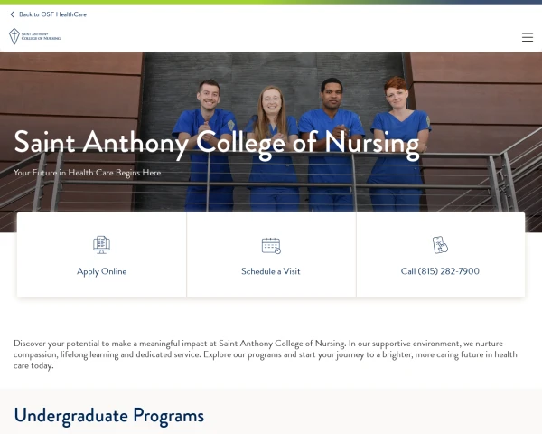
Task: Click the Saint Anthony College of Nursing logo
Action: coord(34,36)
